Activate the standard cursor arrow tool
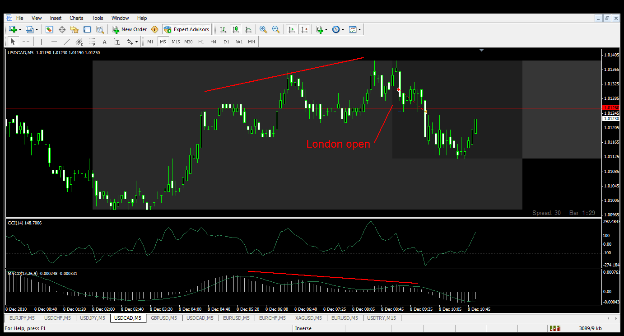624x336 pixels. click(13, 42)
